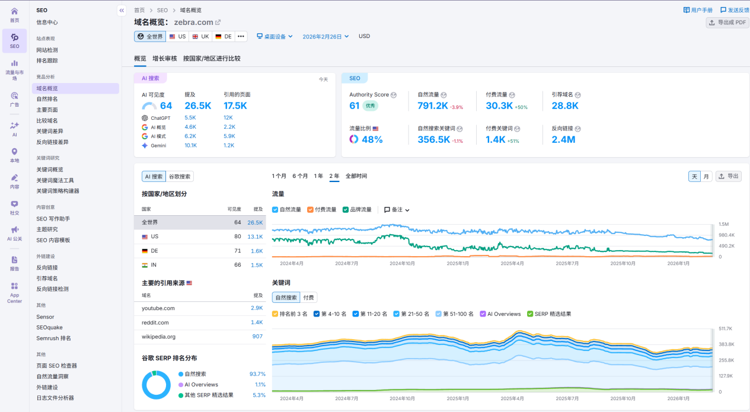
Task: Uncheck 付费流量 in traffic chart legend
Action: tap(311, 209)
